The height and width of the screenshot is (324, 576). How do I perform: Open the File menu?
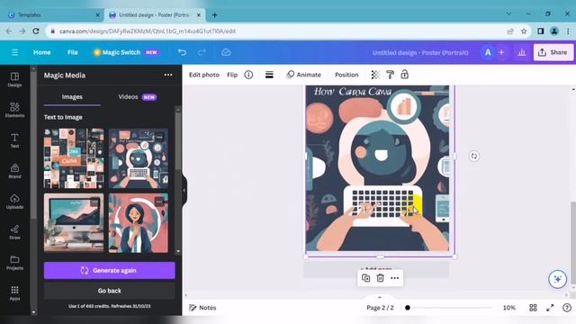73,52
